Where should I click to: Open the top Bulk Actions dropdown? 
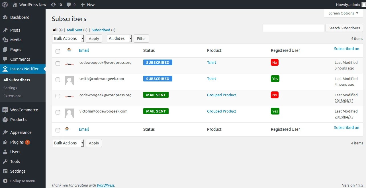pyautogui.click(x=68, y=38)
